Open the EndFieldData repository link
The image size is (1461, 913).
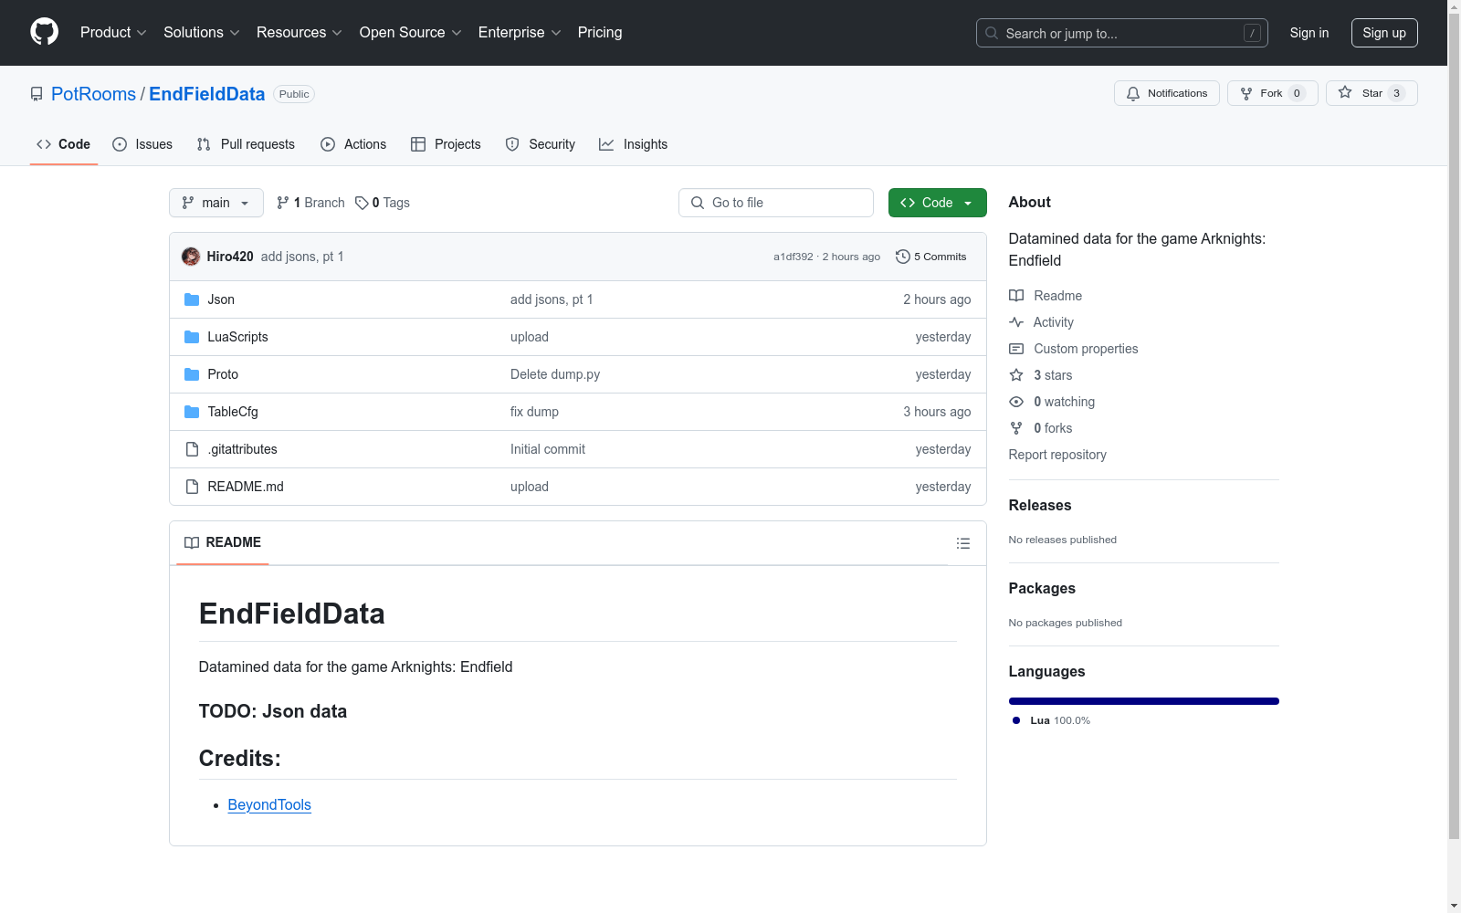[207, 94]
